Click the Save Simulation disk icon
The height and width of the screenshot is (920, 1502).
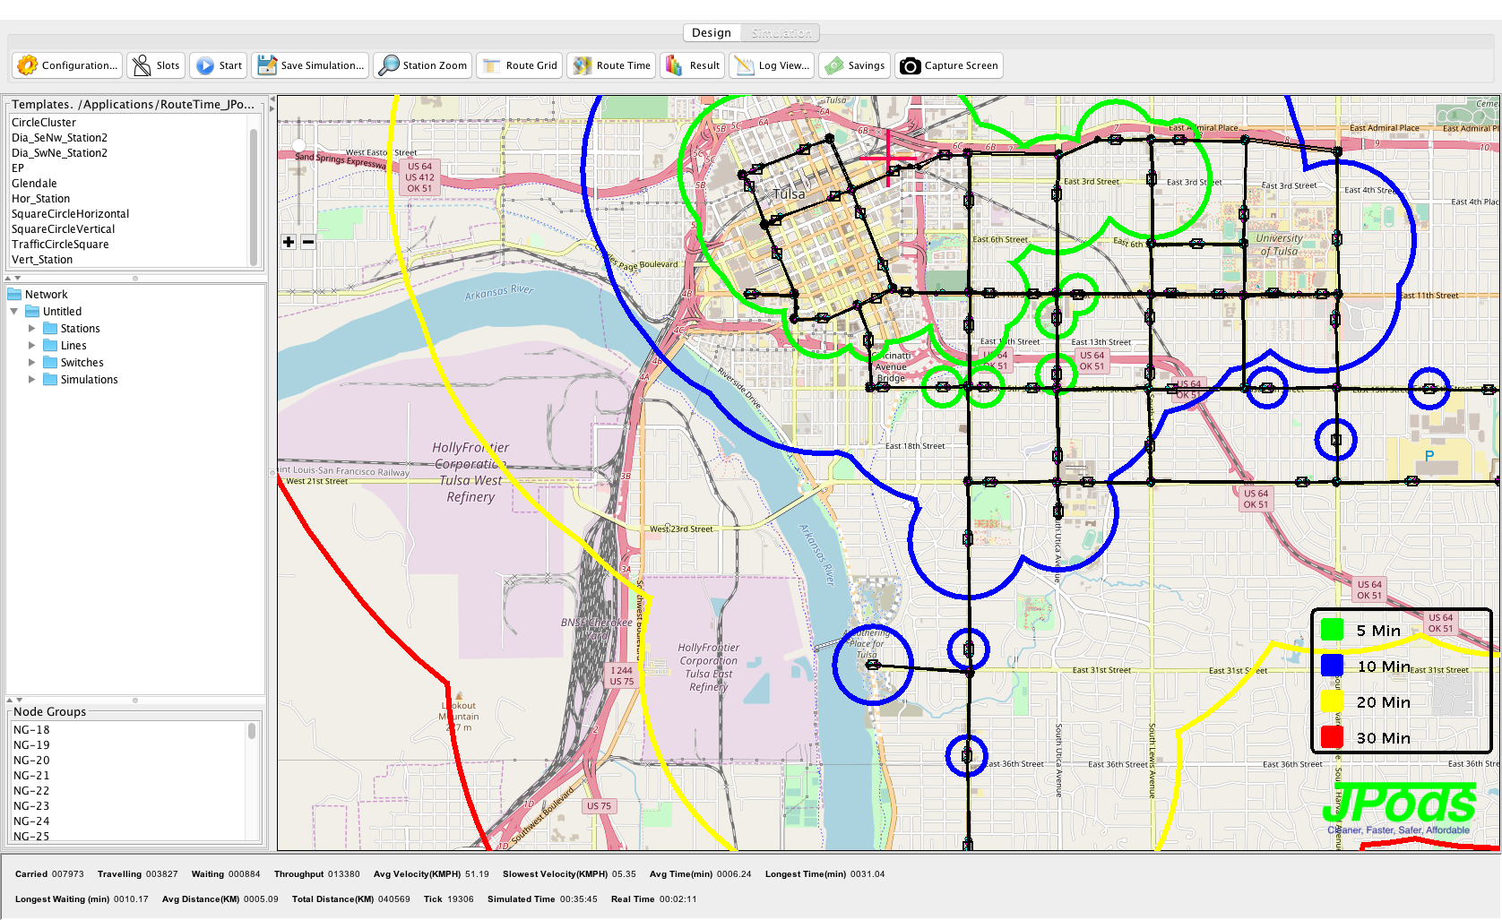pos(267,65)
